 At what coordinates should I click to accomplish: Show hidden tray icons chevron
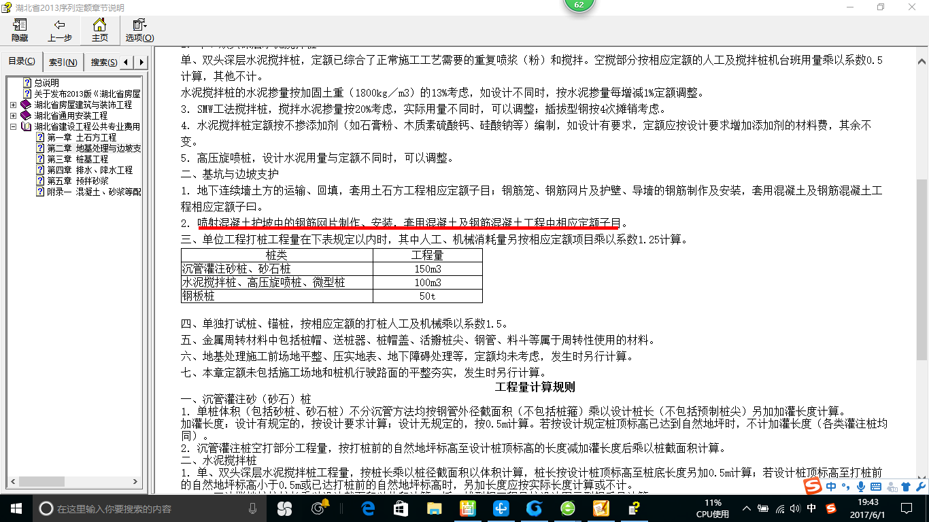pos(748,508)
